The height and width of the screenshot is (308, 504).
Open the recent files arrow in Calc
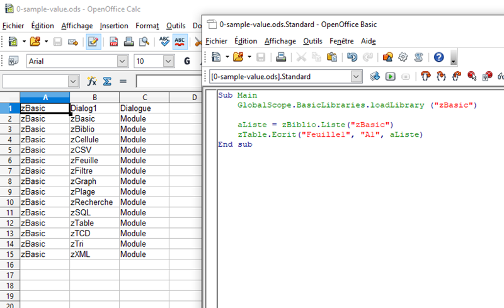click(x=46, y=42)
